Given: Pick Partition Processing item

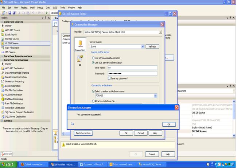Looking at the screenshot, I should pyautogui.click(x=13, y=99).
